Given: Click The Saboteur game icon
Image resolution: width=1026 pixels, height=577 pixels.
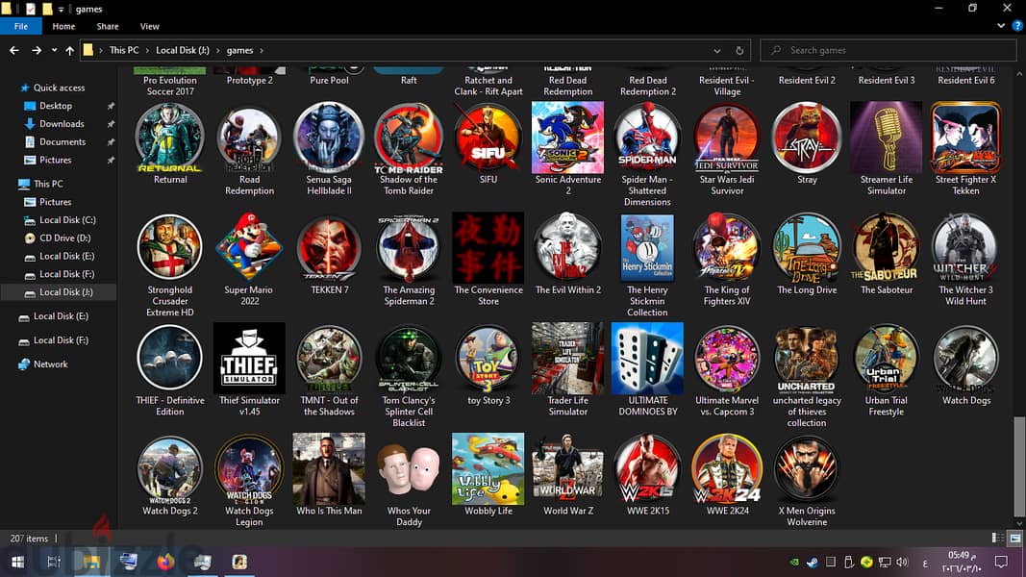Looking at the screenshot, I should pos(887,248).
